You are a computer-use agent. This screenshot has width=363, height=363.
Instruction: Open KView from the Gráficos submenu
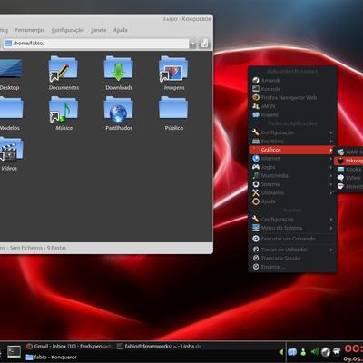[349, 178]
